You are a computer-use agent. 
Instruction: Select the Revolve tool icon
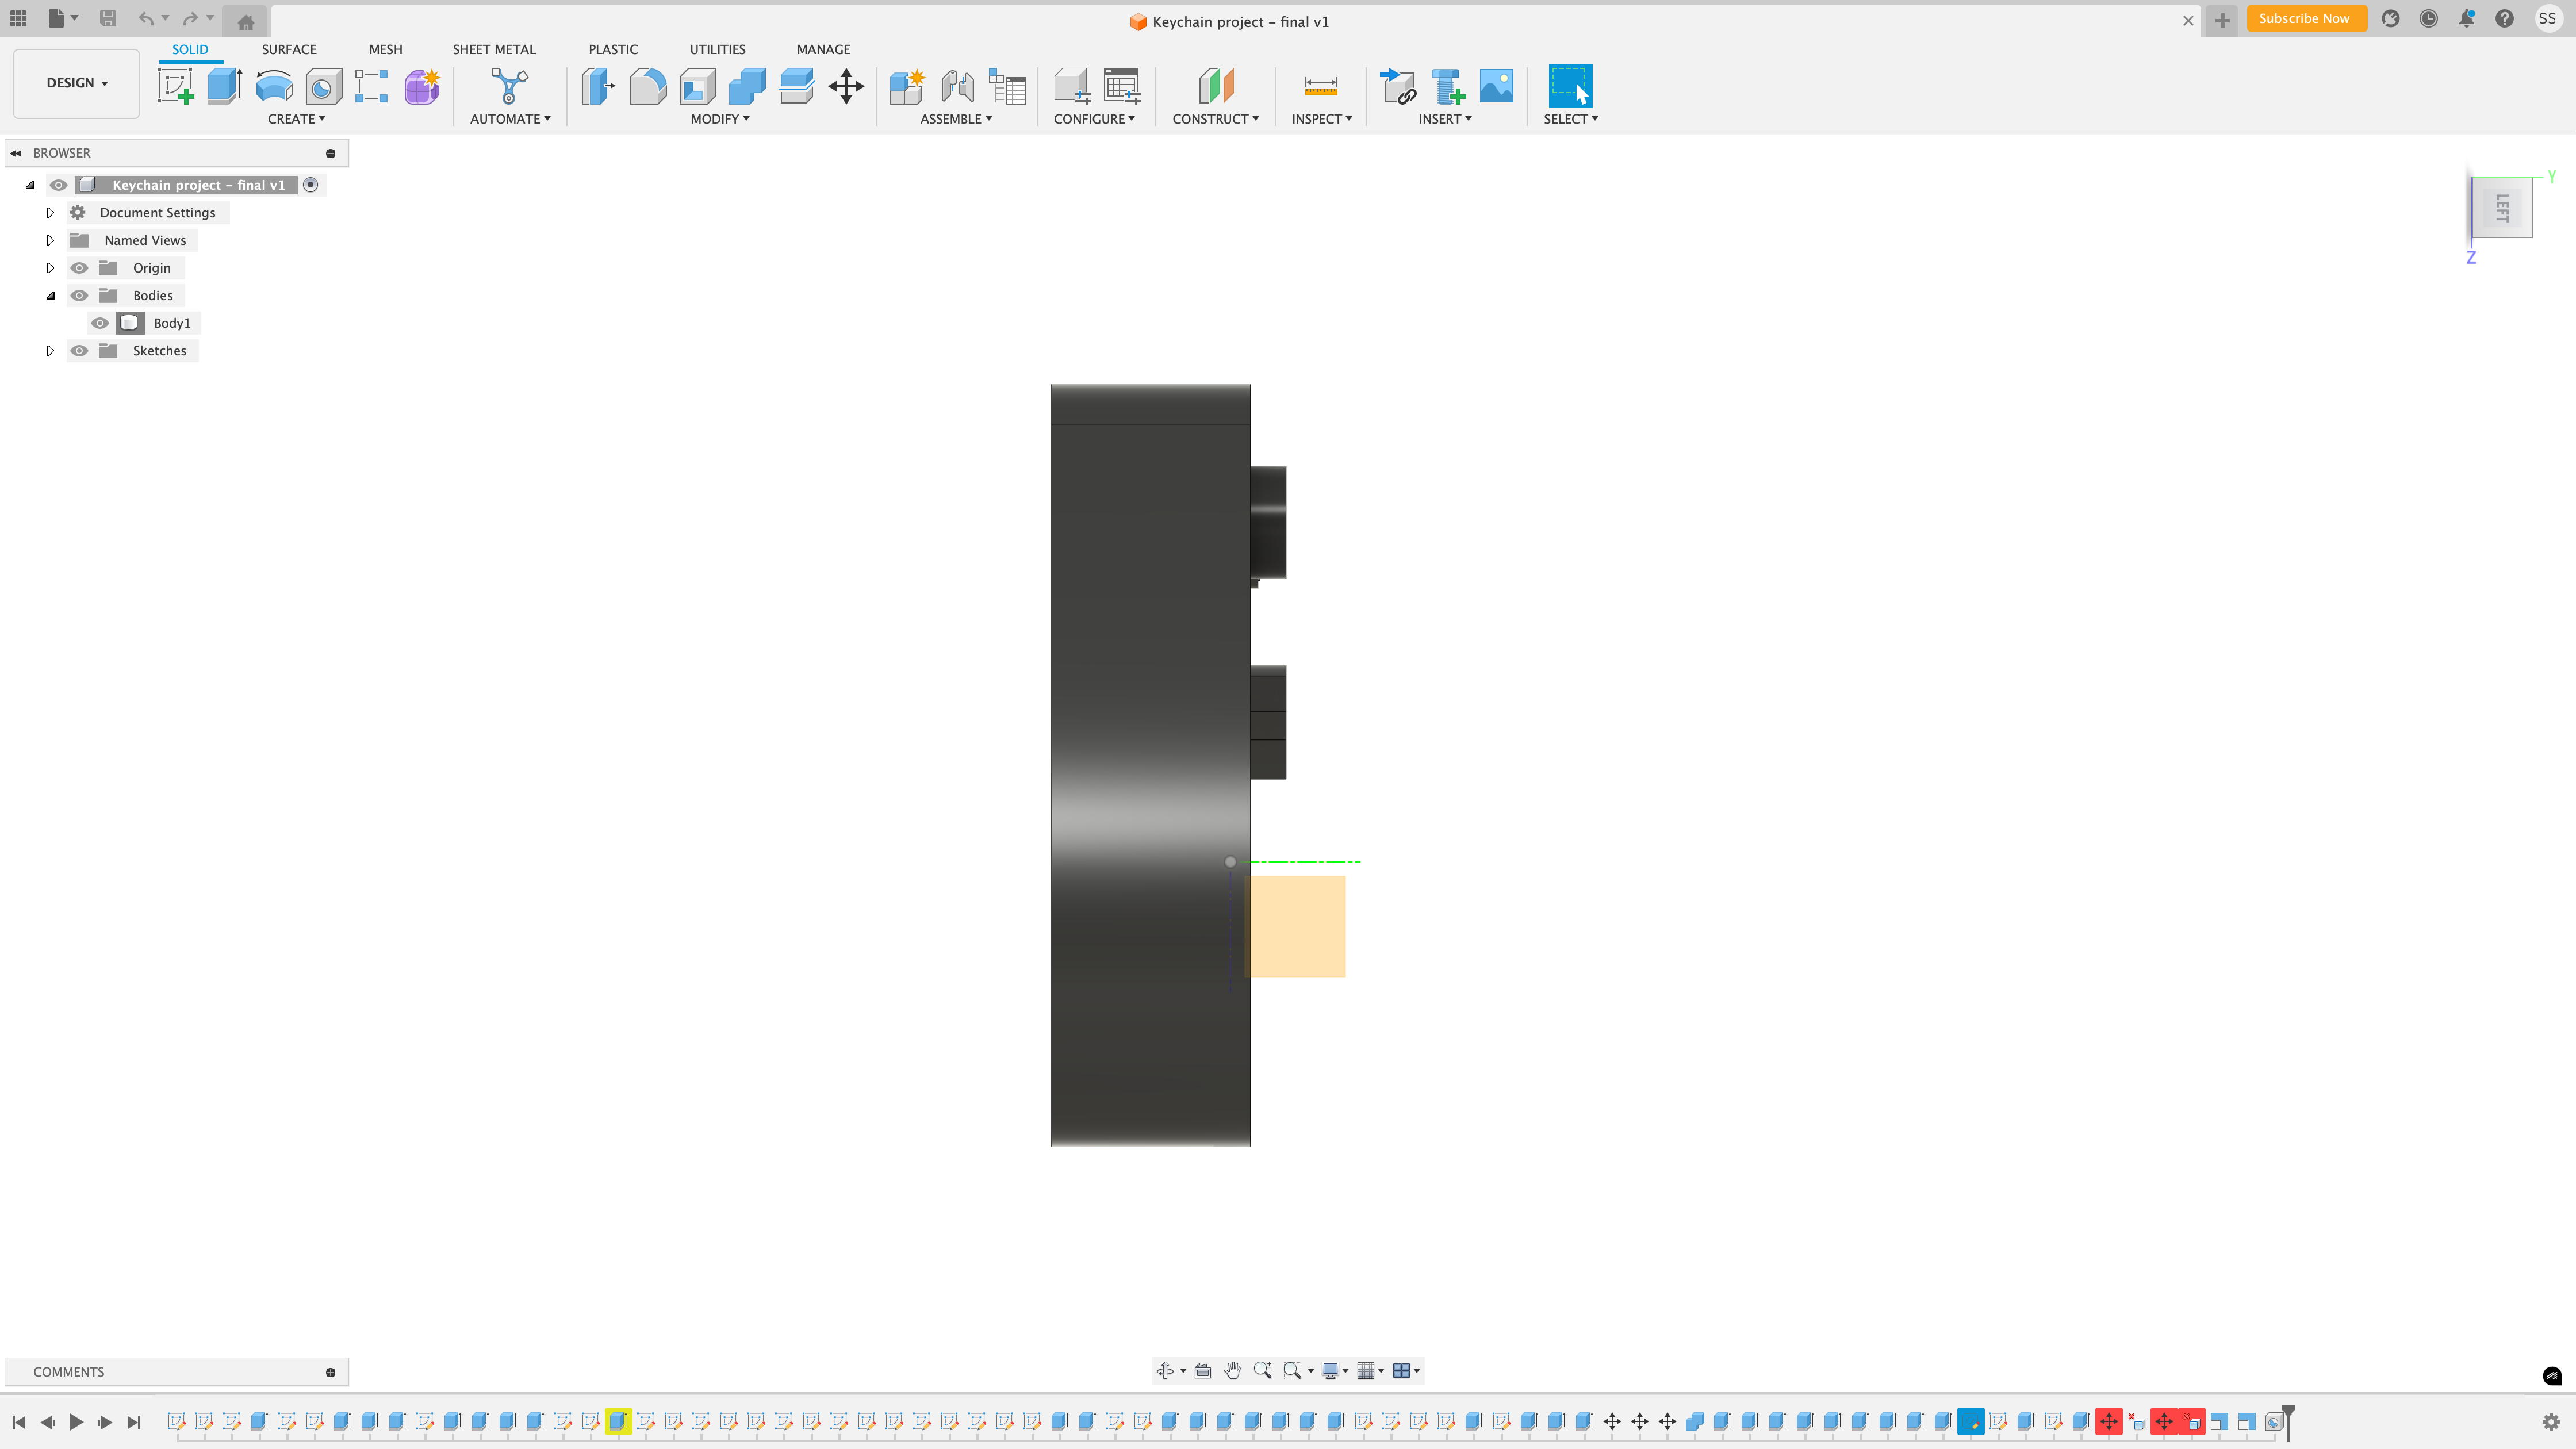(x=274, y=86)
